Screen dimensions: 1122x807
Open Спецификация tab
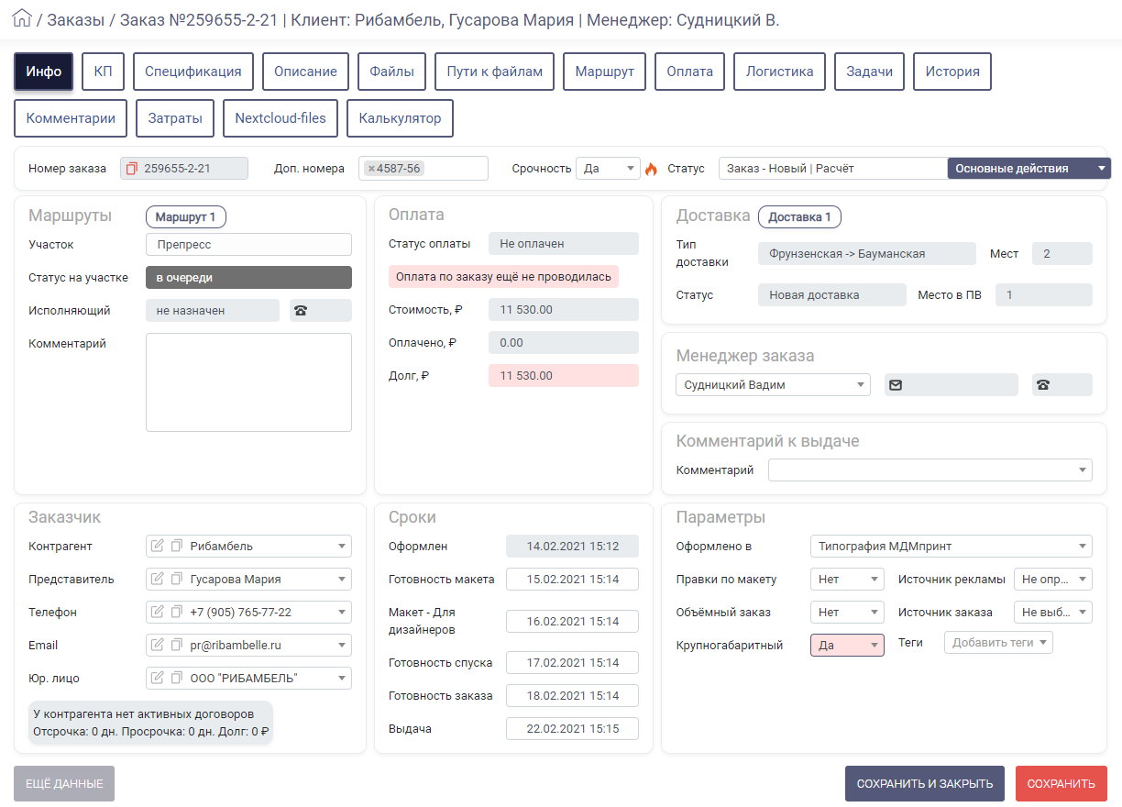click(193, 72)
